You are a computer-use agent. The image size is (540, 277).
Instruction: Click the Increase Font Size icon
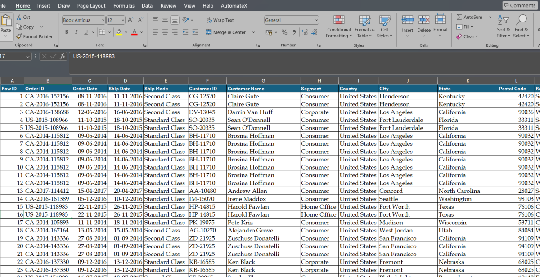[130, 20]
